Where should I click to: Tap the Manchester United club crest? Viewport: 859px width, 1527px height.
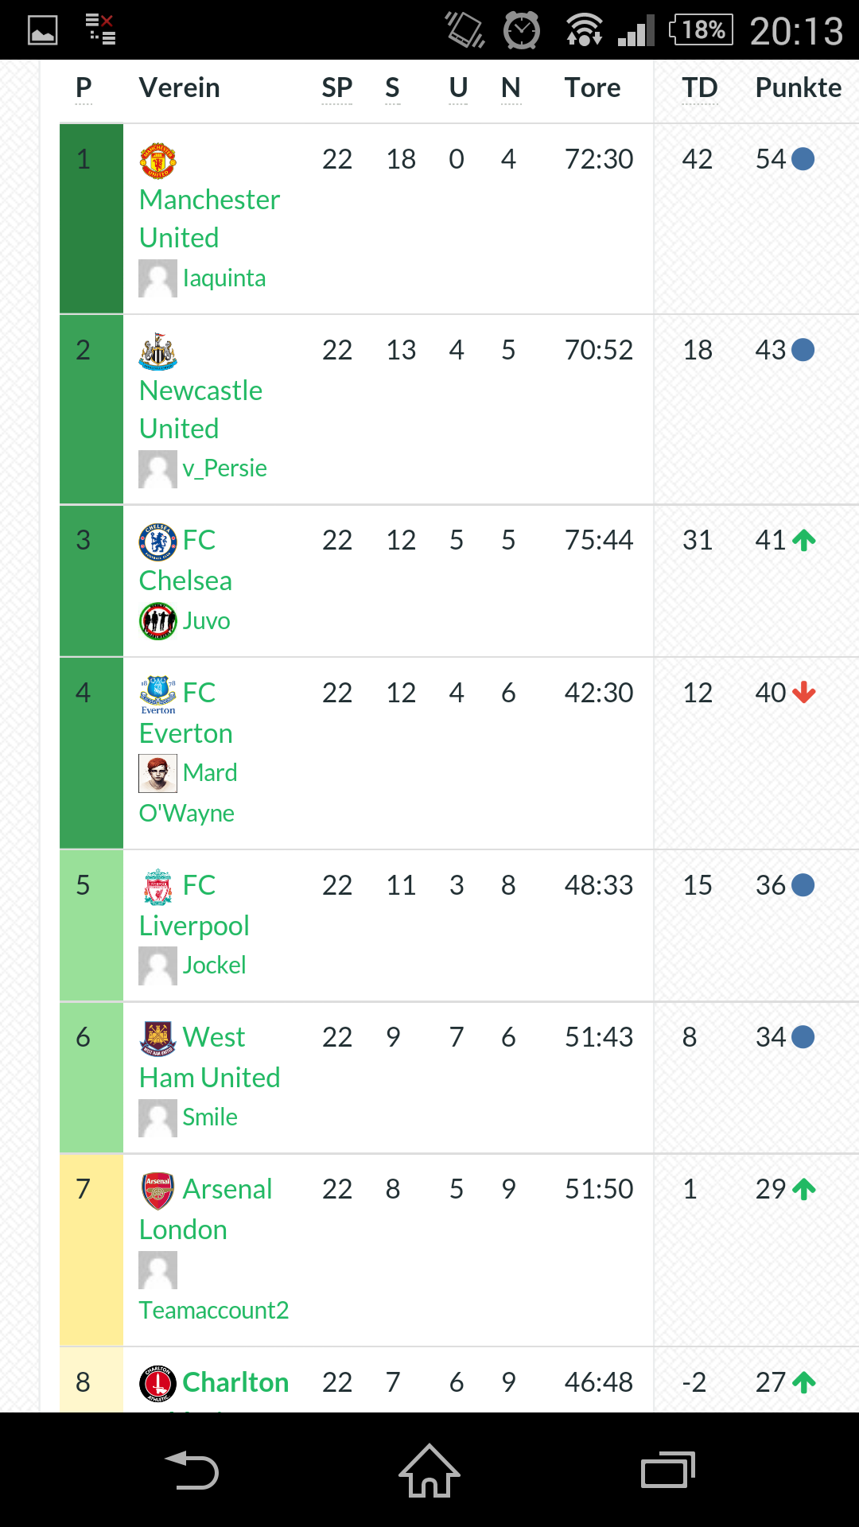point(157,161)
